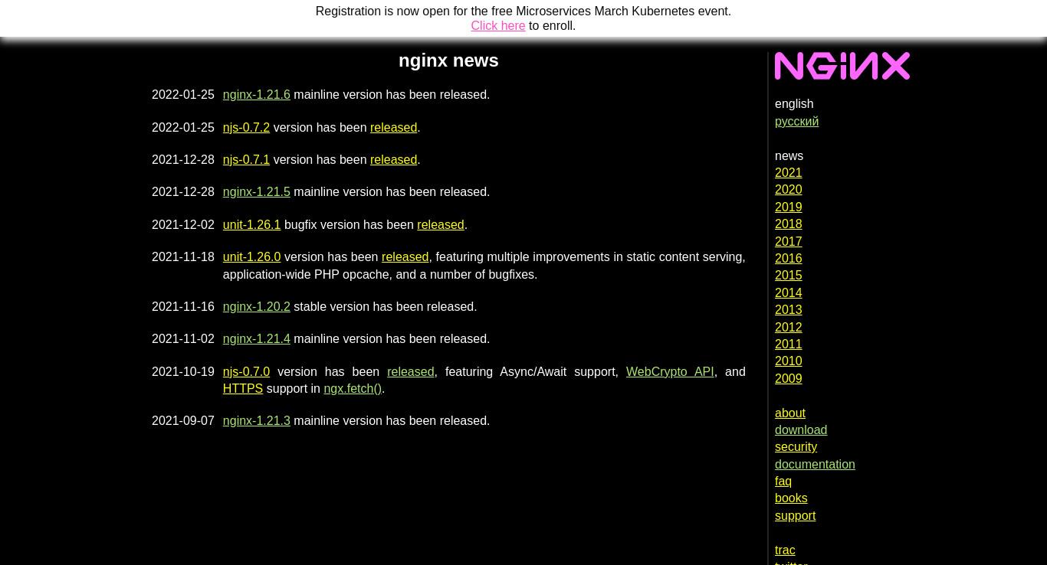This screenshot has width=1047, height=565.
Task: Open the trac link
Action: [x=785, y=550]
